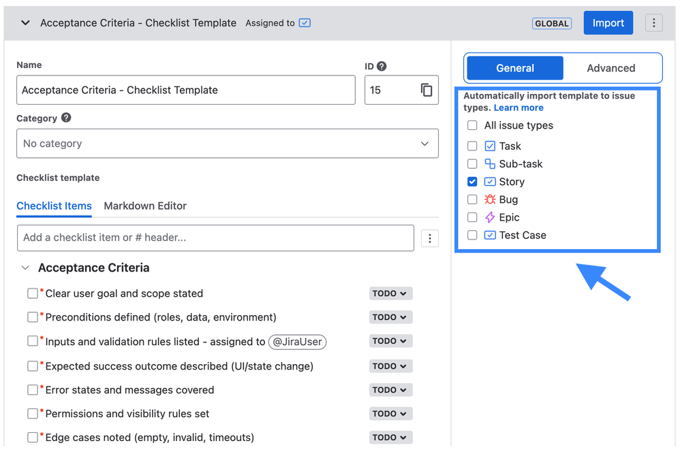The height and width of the screenshot is (456, 680).
Task: Open the Category dropdown
Action: [228, 144]
